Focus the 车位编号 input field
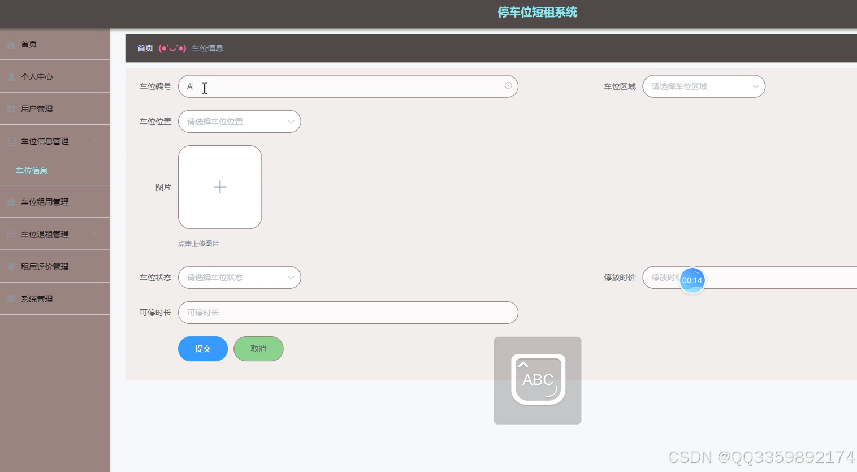This screenshot has height=472, width=857. pos(348,86)
